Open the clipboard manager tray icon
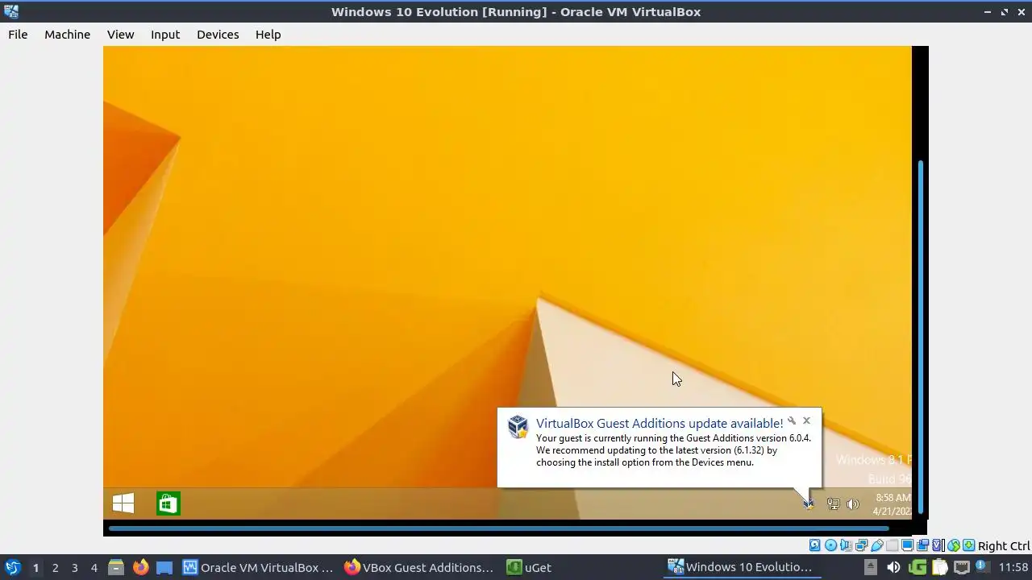This screenshot has height=580, width=1032. point(939,567)
